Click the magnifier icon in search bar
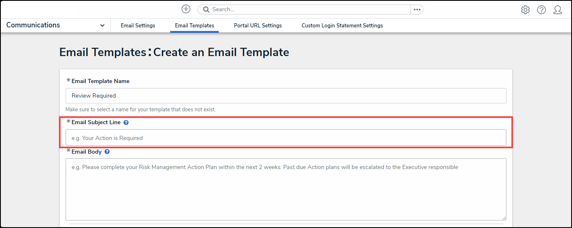Viewport: 572px width, 228px height. (206, 9)
